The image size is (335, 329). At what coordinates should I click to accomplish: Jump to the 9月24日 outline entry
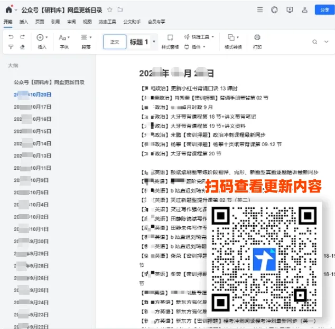(31, 302)
